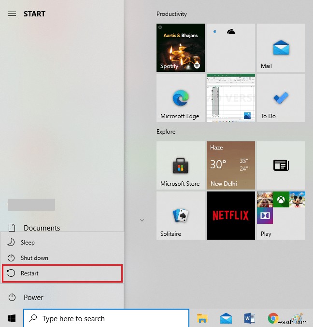The height and width of the screenshot is (327, 313).
Task: Expand the chevron below app list
Action: coord(142,220)
